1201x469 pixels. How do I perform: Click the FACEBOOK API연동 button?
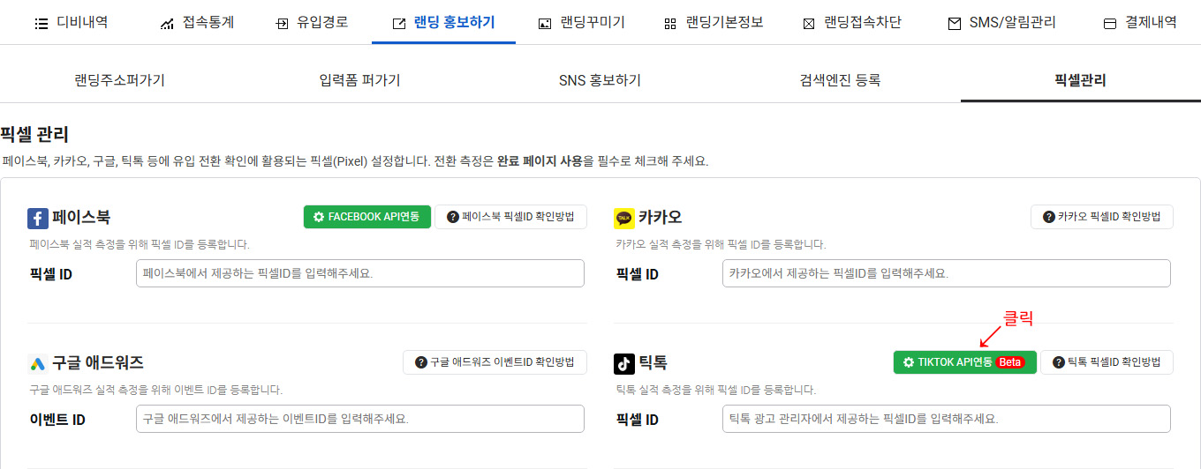click(367, 217)
